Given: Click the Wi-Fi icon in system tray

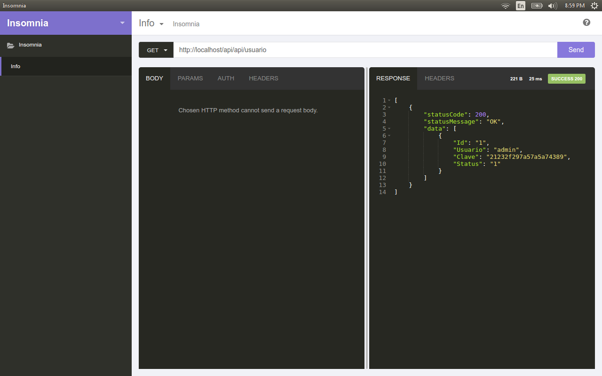Looking at the screenshot, I should coord(505,6).
